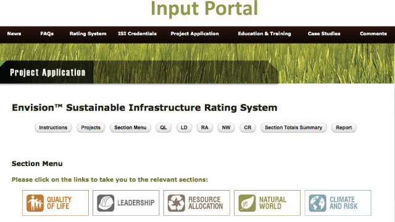Click the Report button
The width and height of the screenshot is (395, 222).
tap(344, 127)
